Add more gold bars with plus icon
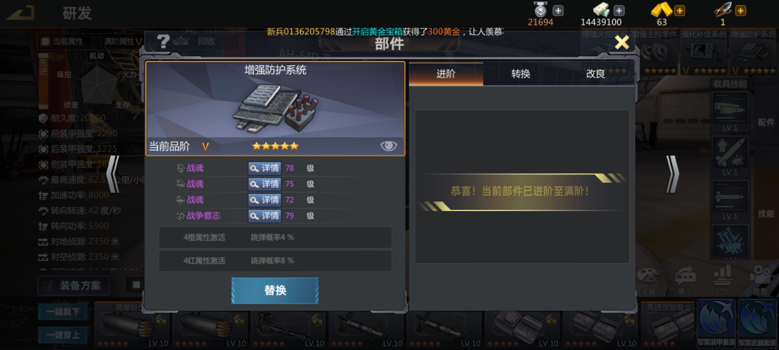The width and height of the screenshot is (779, 350). point(679,11)
